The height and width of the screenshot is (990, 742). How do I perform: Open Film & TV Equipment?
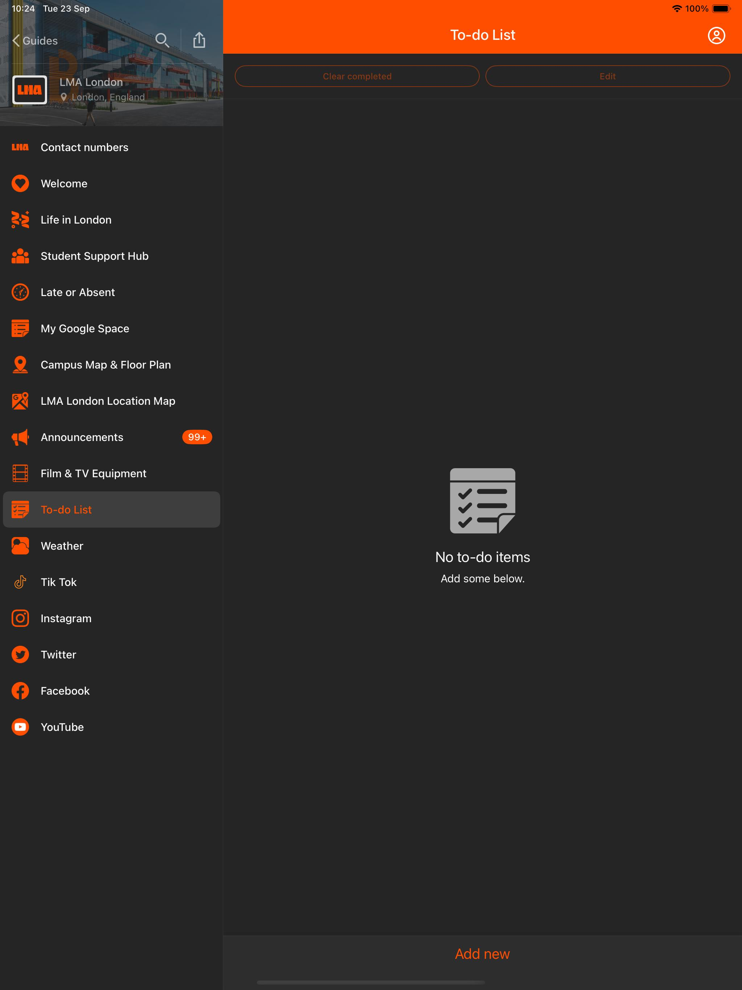coord(112,474)
